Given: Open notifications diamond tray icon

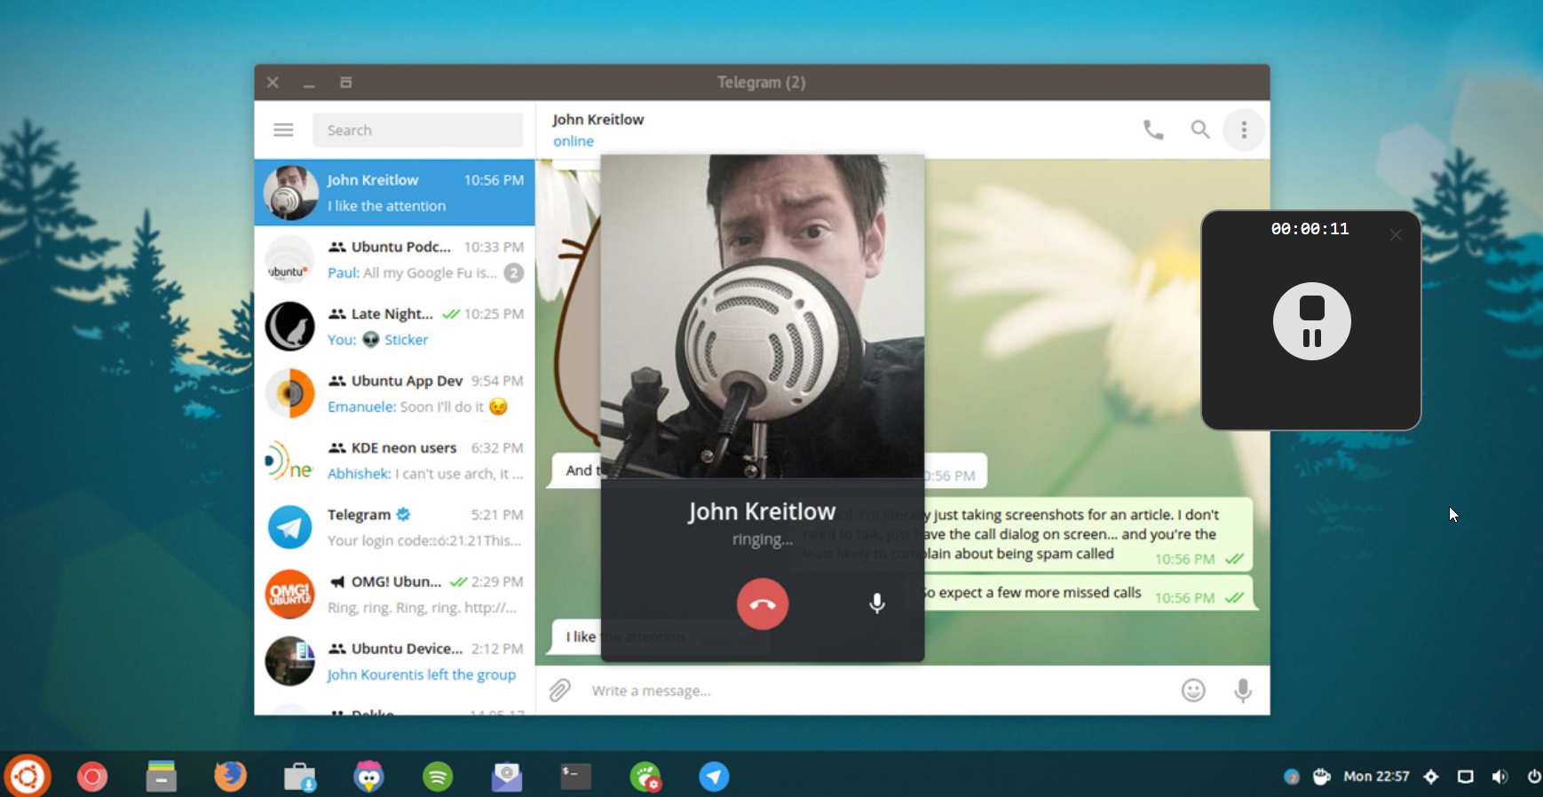Looking at the screenshot, I should pyautogui.click(x=1431, y=777).
